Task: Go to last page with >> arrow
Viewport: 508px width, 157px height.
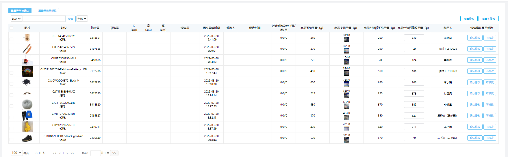Action: point(72,153)
